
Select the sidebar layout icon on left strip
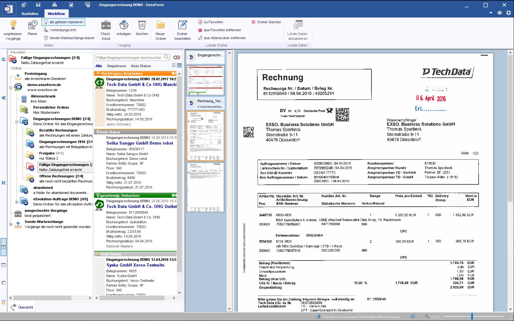click(4, 283)
